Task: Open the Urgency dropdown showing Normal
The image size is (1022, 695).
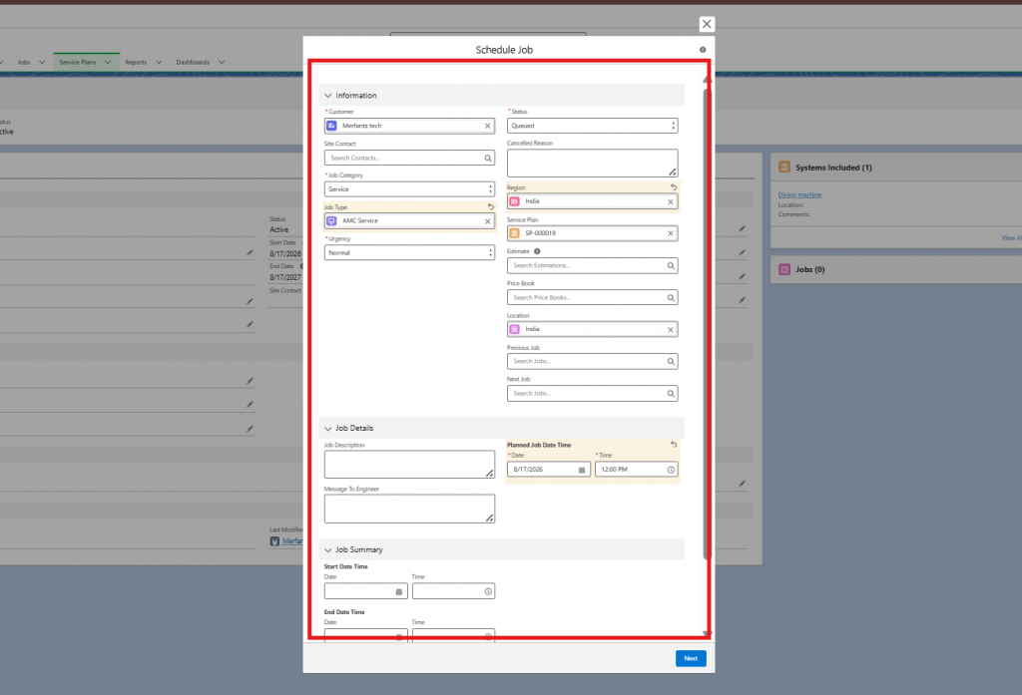Action: coord(409,252)
